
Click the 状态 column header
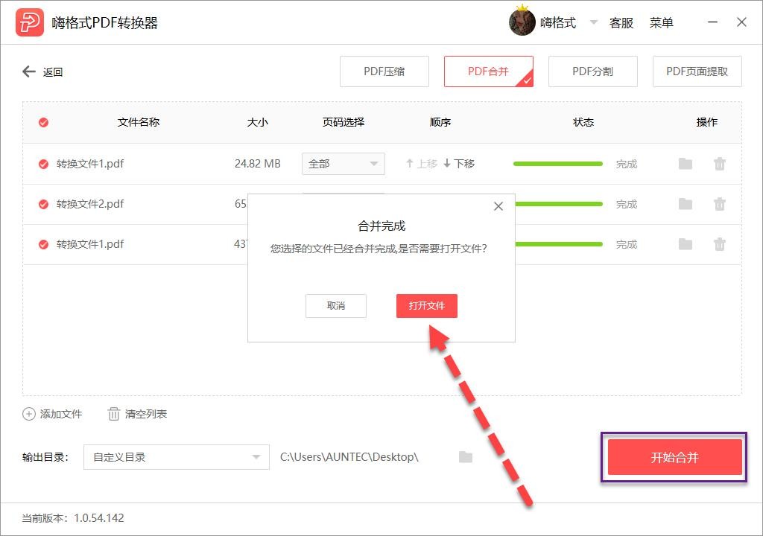pos(583,122)
